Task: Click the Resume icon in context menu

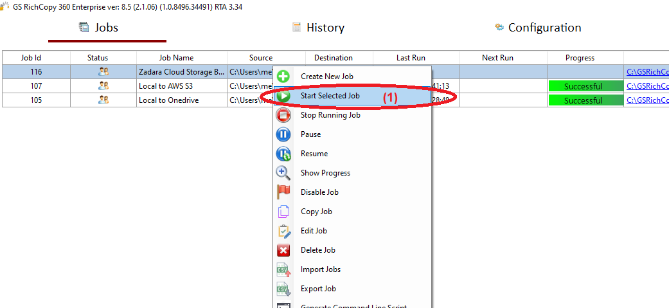Action: [283, 154]
